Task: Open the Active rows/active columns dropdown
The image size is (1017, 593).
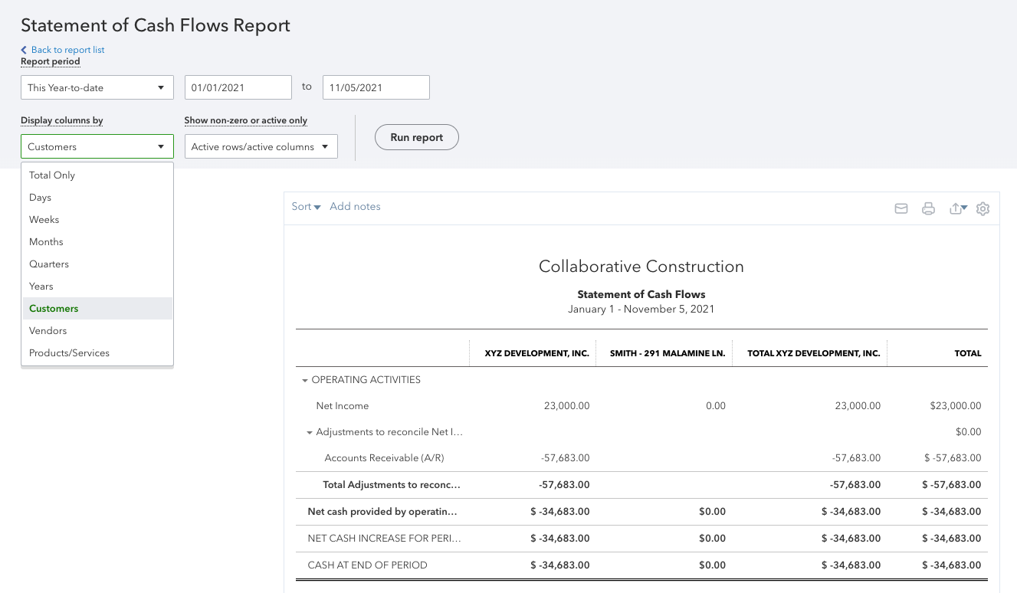Action: [x=261, y=146]
